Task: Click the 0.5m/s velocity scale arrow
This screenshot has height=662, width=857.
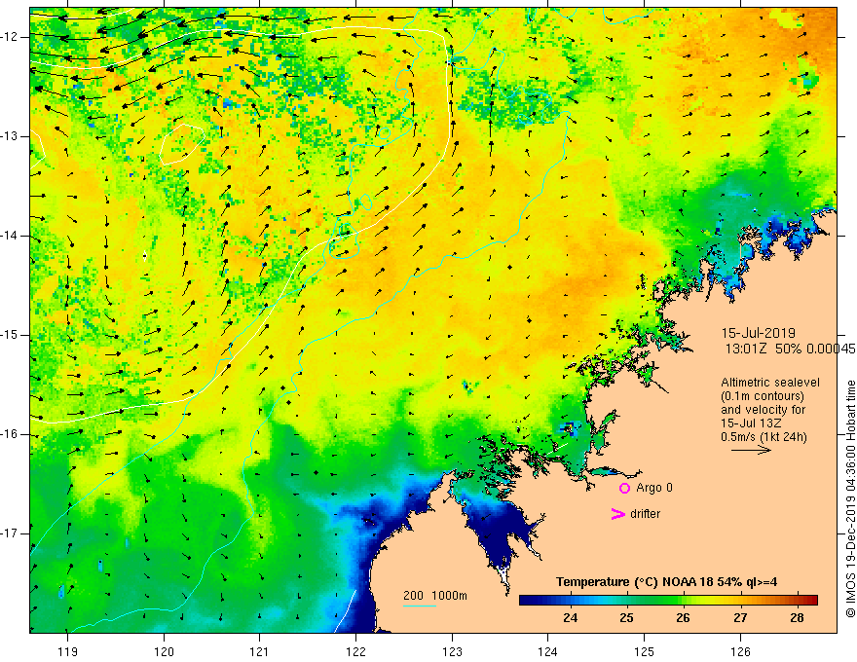Action: (751, 450)
